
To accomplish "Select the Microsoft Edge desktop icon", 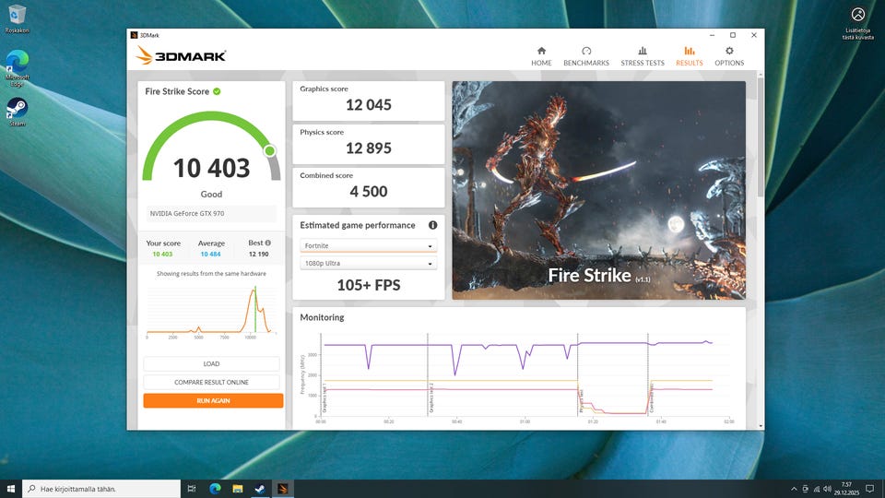I will (x=17, y=67).
